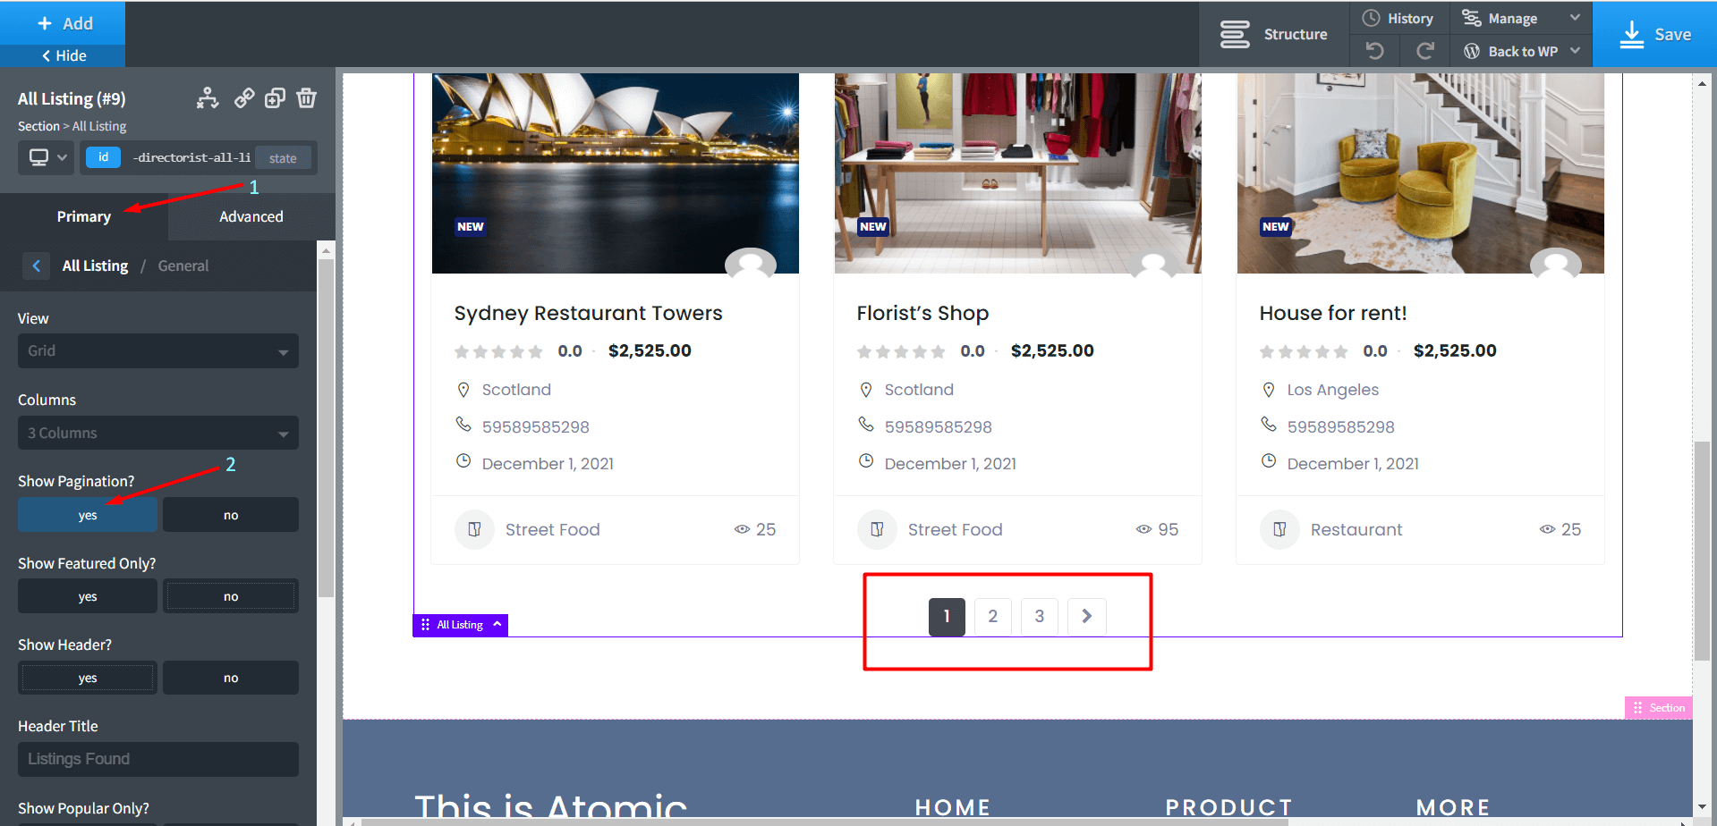Click the Add button
This screenshot has height=826, width=1717.
point(63,22)
